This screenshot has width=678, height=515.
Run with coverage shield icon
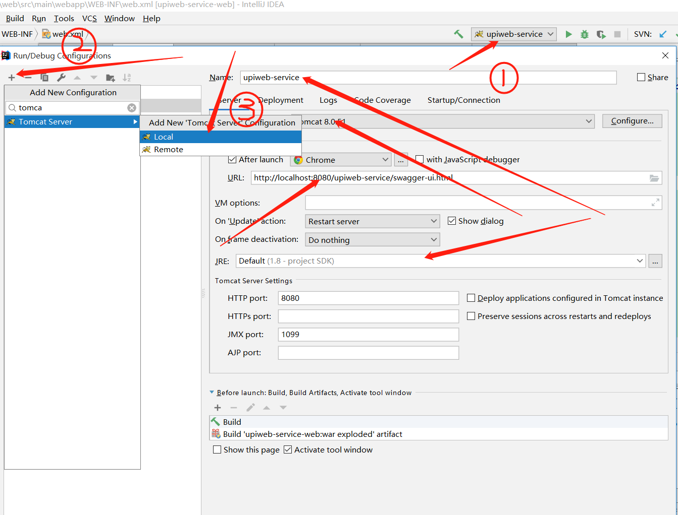pos(601,34)
